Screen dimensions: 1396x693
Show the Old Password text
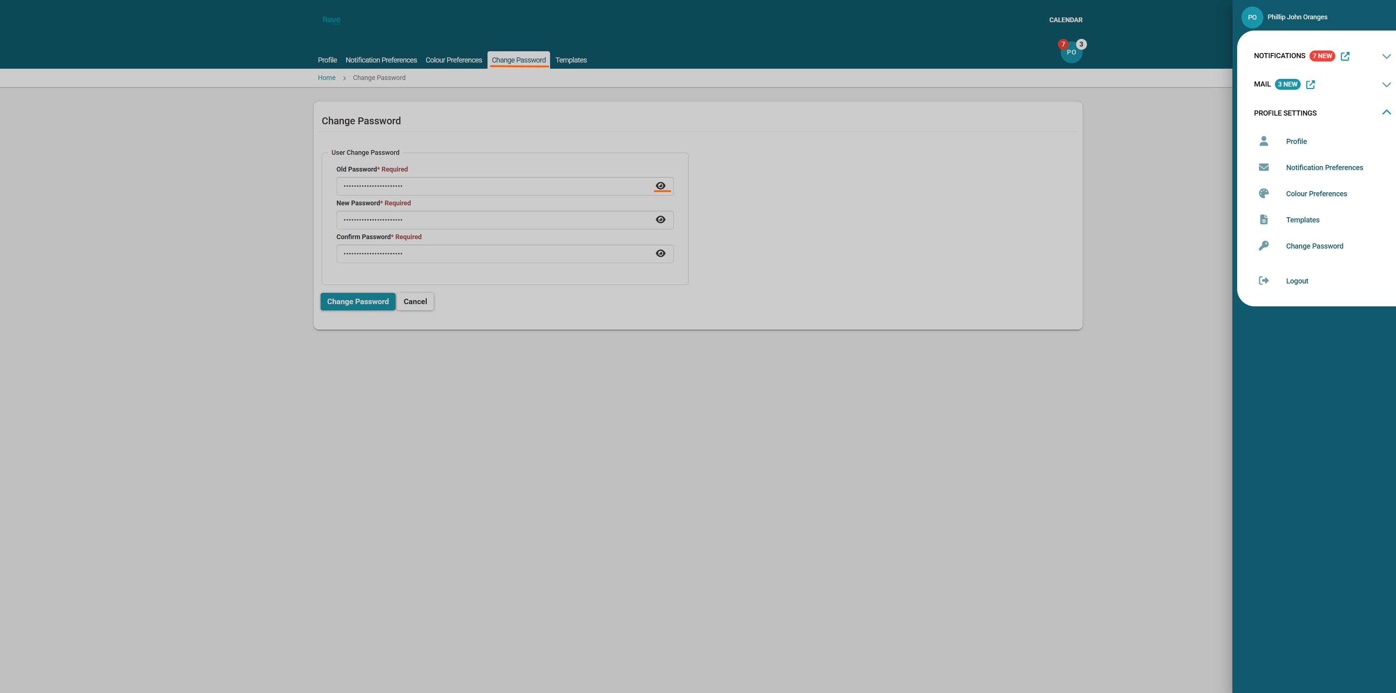(x=660, y=186)
